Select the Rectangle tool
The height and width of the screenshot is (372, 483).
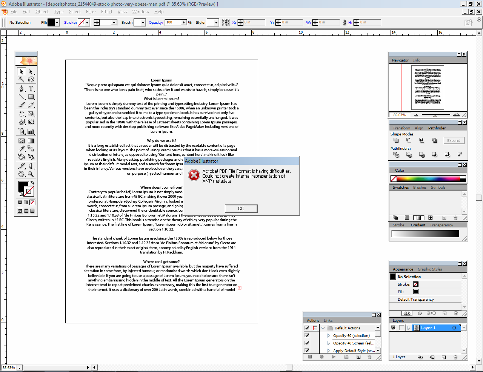point(31,97)
